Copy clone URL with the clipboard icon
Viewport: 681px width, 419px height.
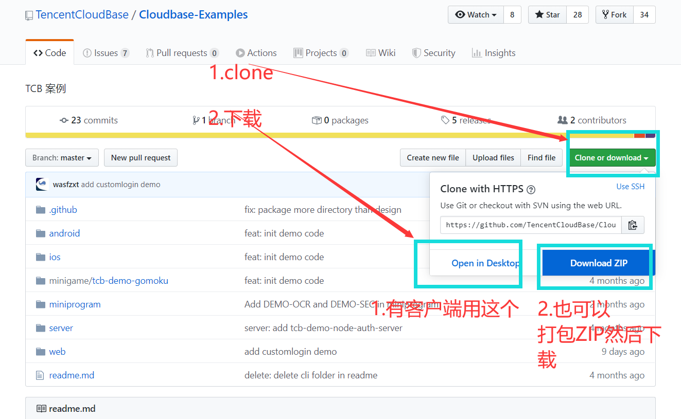tap(633, 225)
